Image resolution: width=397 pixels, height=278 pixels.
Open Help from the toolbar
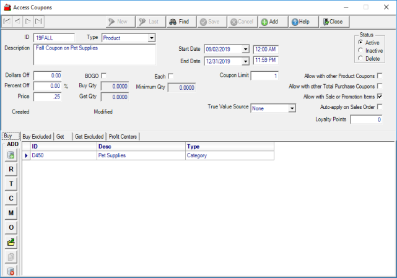(x=300, y=22)
